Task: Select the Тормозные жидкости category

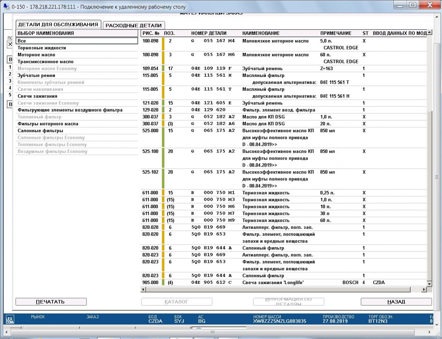Action: coord(77,48)
